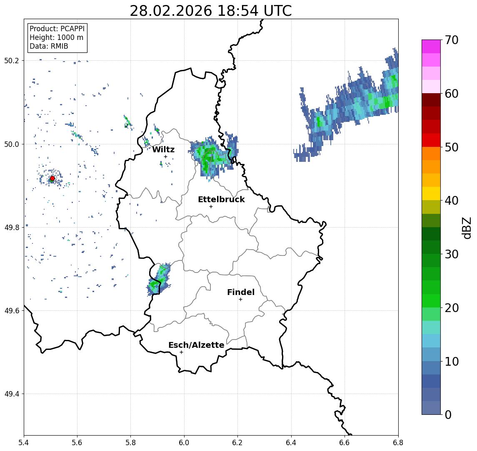
Task: Click the longitude tick label 6.8
Action: (x=398, y=443)
